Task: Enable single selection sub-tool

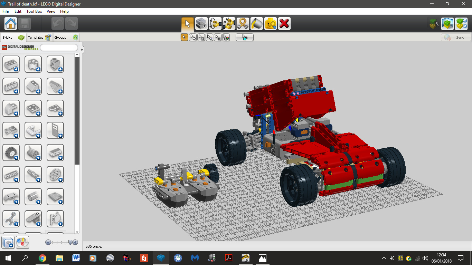Action: 185,37
